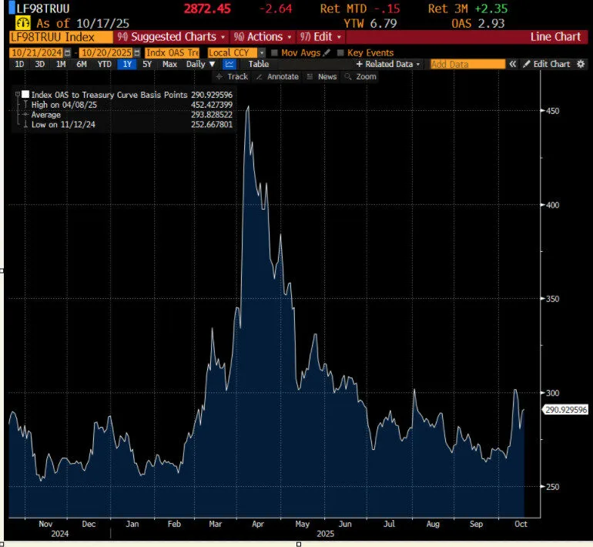Screen dimensions: 593x547
Task: Open the Actions menu
Action: (x=264, y=36)
